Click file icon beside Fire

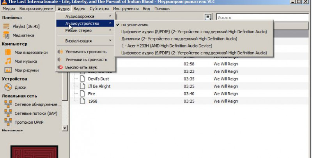coord(82,93)
